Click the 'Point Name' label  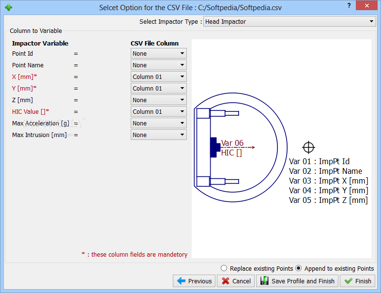pos(28,65)
